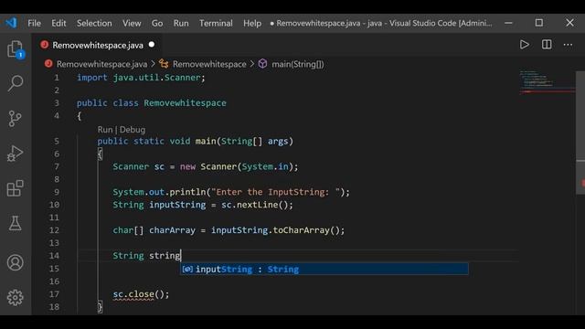
Task: Click the method cube icon in breadcrumb
Action: tap(262, 64)
